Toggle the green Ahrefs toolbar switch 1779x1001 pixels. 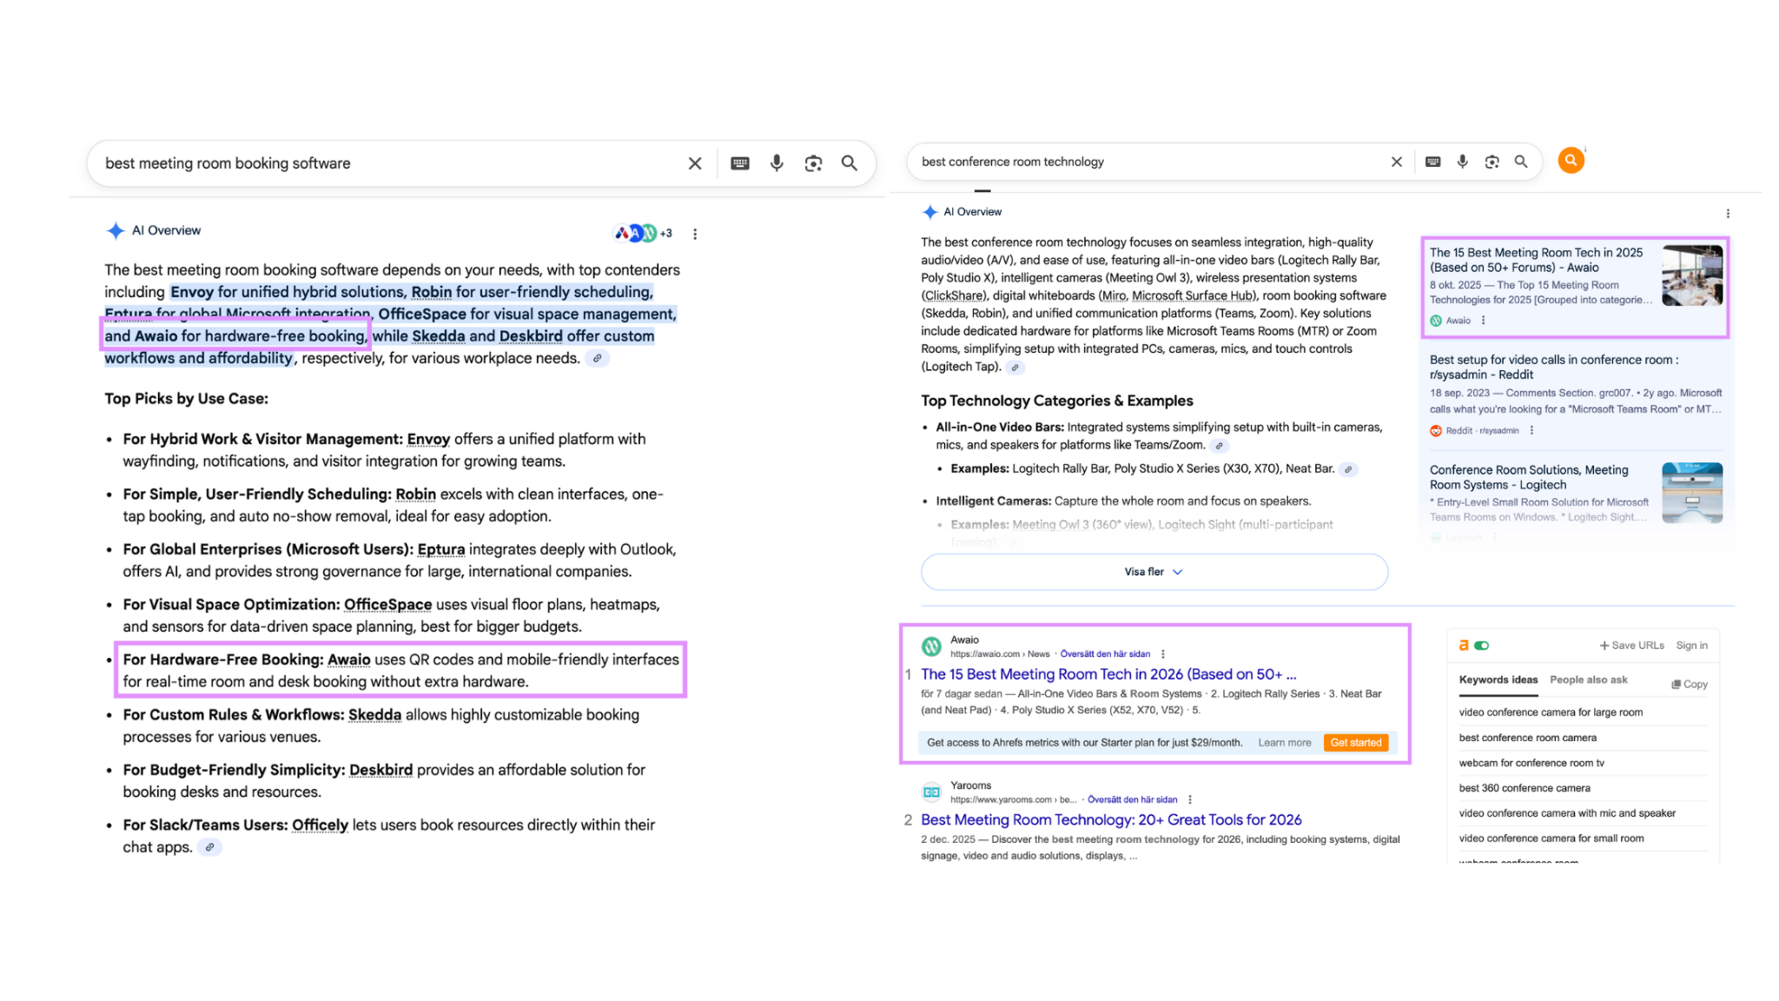click(x=1482, y=646)
